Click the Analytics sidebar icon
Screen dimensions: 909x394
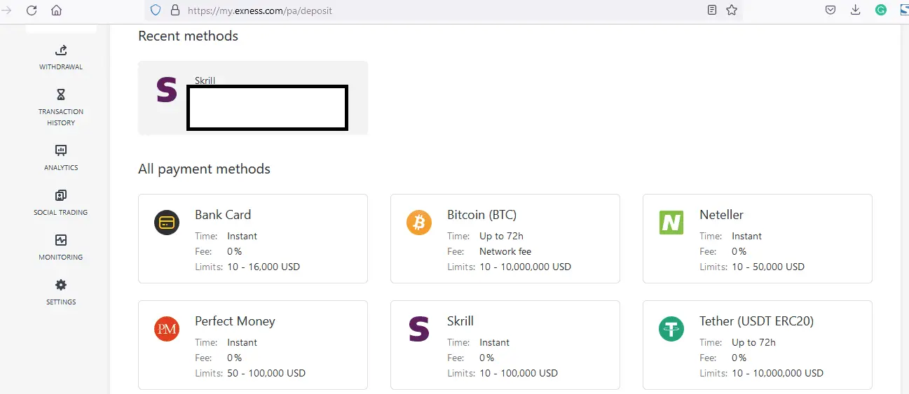pyautogui.click(x=61, y=150)
